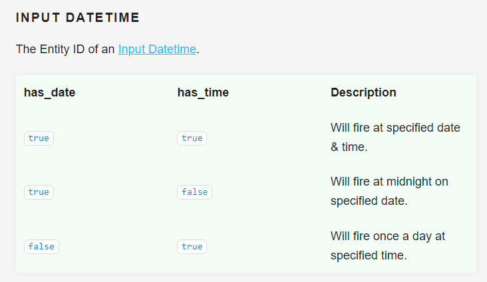This screenshot has width=487, height=282.
Task: Click has_time true badge in third row
Action: (x=192, y=246)
